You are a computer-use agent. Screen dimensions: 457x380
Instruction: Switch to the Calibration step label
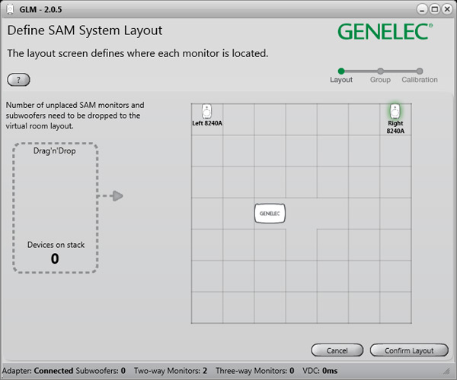[420, 80]
